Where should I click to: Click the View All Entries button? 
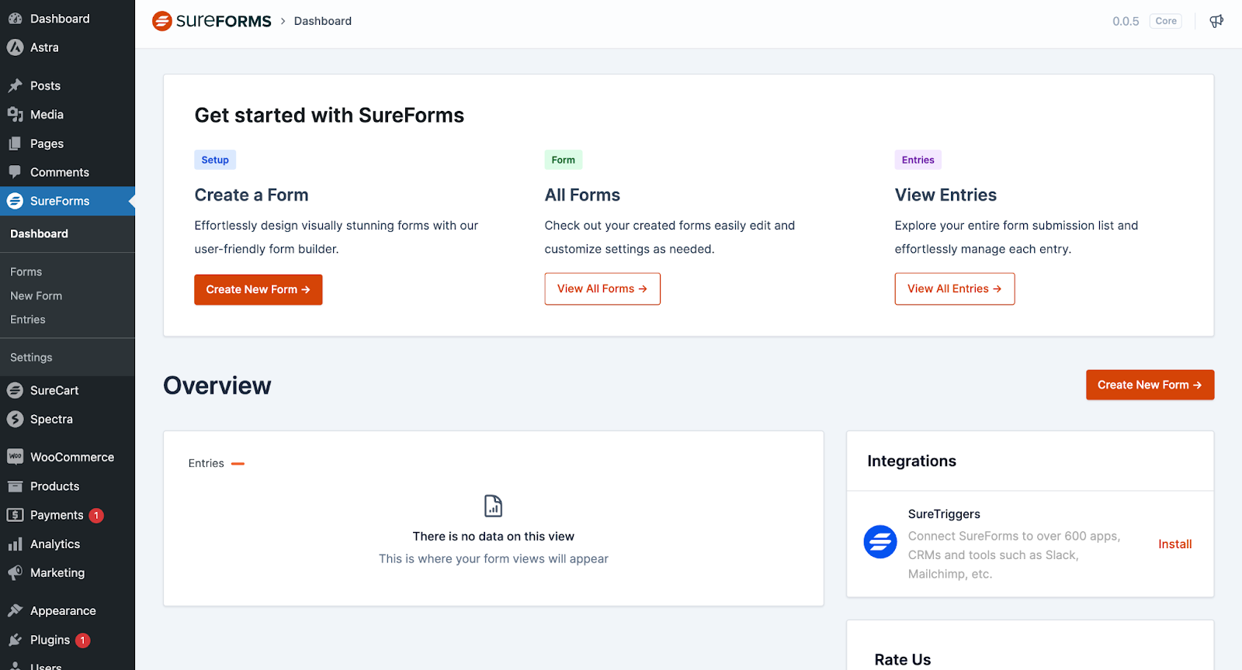(955, 288)
